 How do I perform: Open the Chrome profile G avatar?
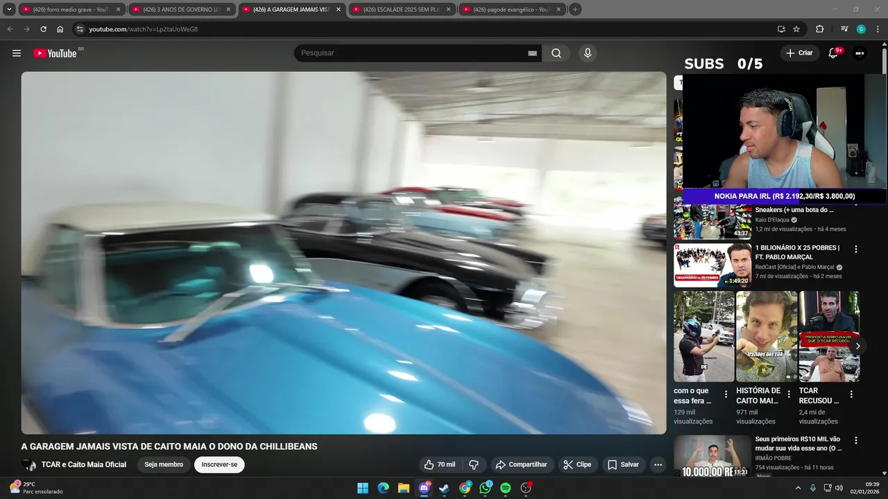pos(861,29)
